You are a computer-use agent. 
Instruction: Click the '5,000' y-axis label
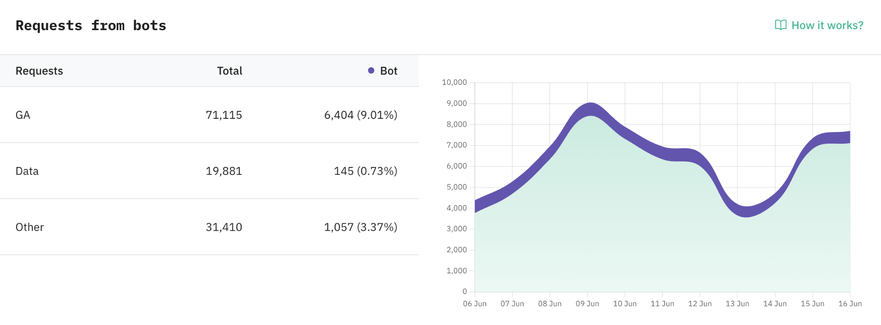point(456,187)
